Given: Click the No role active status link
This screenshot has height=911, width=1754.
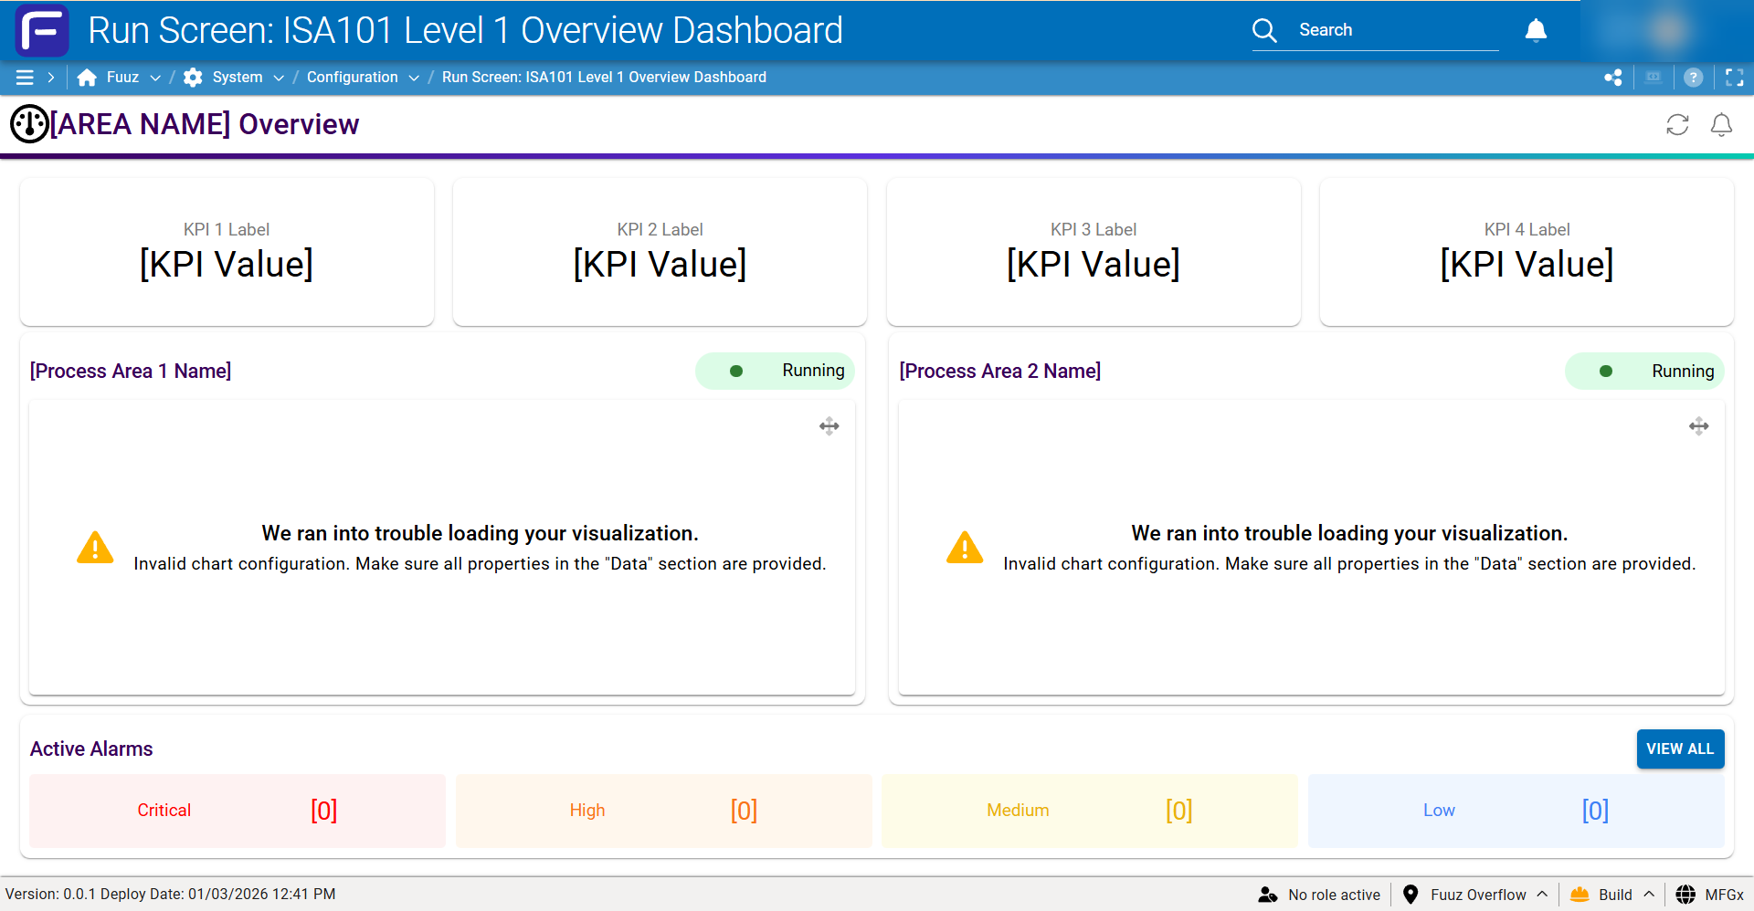Looking at the screenshot, I should [1333, 895].
